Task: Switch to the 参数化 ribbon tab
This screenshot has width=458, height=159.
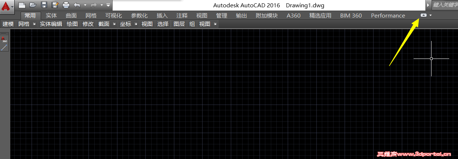Action: click(x=139, y=15)
